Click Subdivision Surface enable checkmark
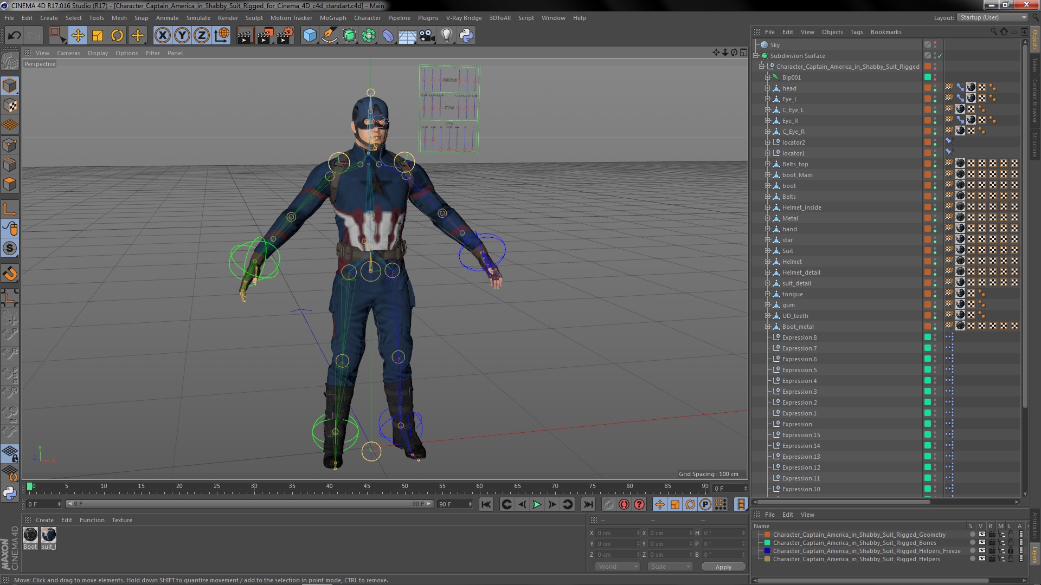1041x585 pixels. click(x=940, y=56)
